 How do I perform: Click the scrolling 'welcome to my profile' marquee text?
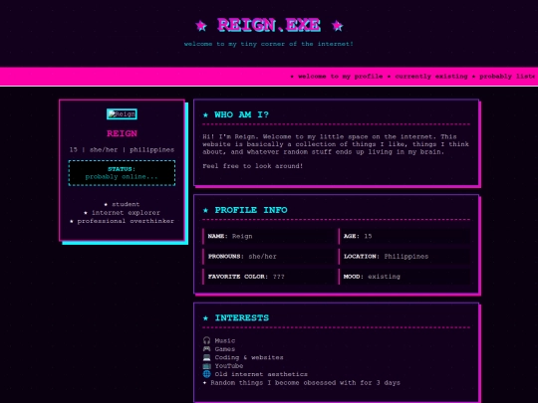[x=340, y=77]
